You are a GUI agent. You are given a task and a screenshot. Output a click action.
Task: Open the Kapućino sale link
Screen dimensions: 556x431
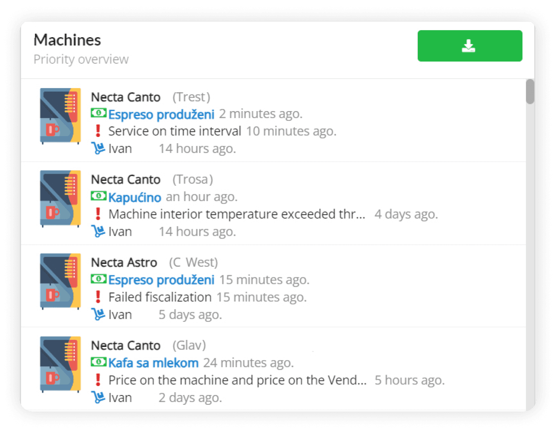(x=135, y=197)
